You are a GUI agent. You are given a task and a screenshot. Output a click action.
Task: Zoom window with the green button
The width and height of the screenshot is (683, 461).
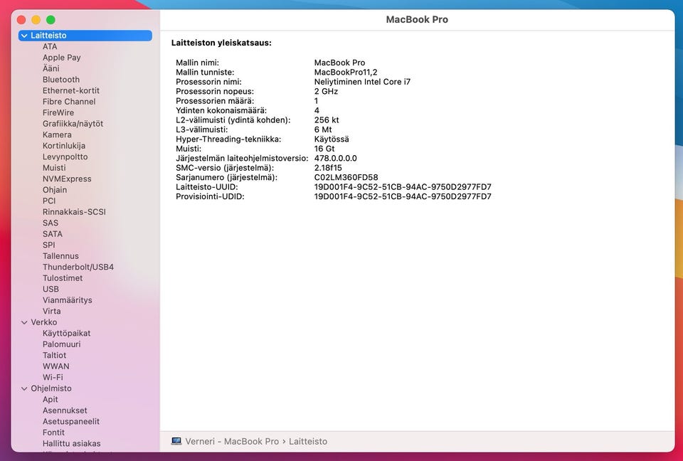pyautogui.click(x=51, y=20)
